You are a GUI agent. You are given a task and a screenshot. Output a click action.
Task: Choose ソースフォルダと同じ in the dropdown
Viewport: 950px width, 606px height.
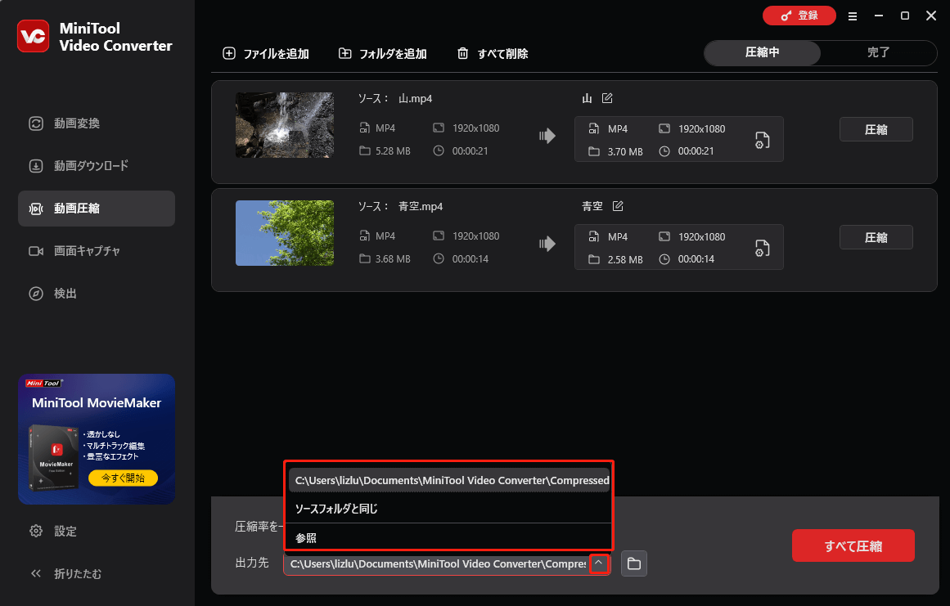[x=449, y=509]
